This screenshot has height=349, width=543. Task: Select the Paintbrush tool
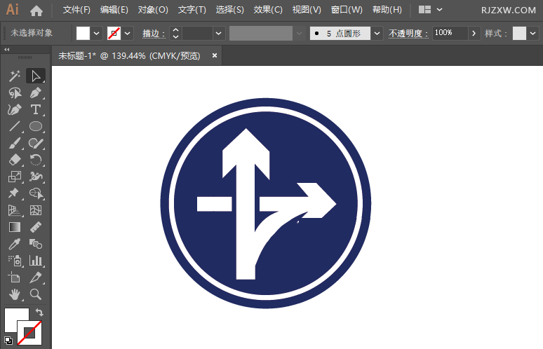point(15,143)
